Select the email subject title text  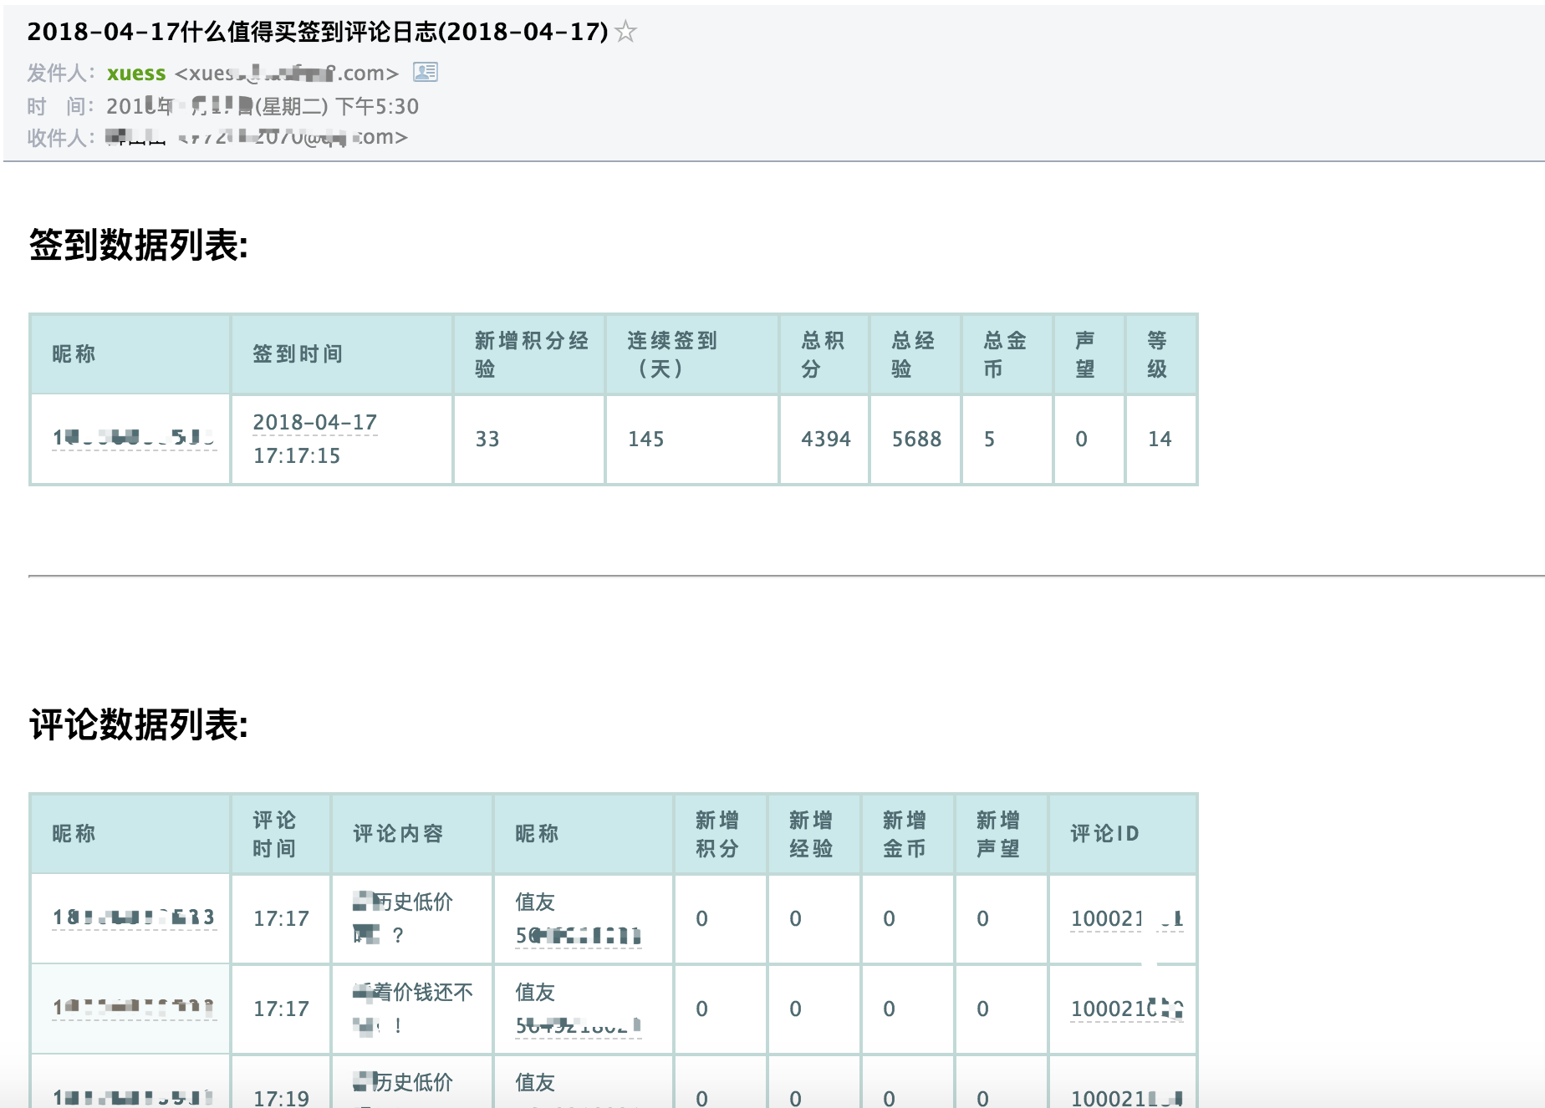[x=318, y=32]
